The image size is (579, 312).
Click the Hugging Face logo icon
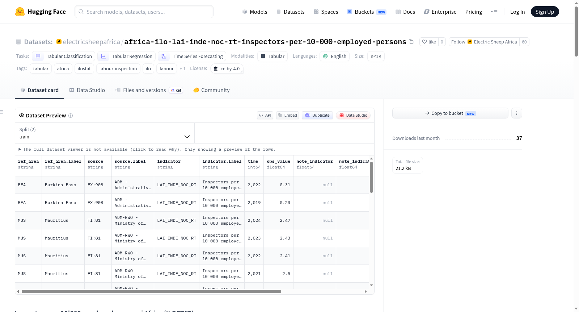coord(20,12)
